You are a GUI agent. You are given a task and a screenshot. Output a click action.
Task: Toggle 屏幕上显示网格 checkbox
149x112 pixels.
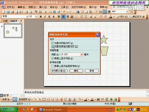52,58
